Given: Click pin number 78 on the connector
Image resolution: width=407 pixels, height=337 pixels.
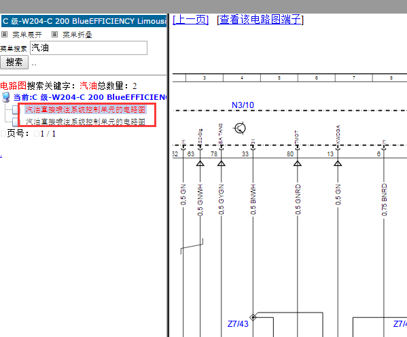Looking at the screenshot, I should (214, 154).
